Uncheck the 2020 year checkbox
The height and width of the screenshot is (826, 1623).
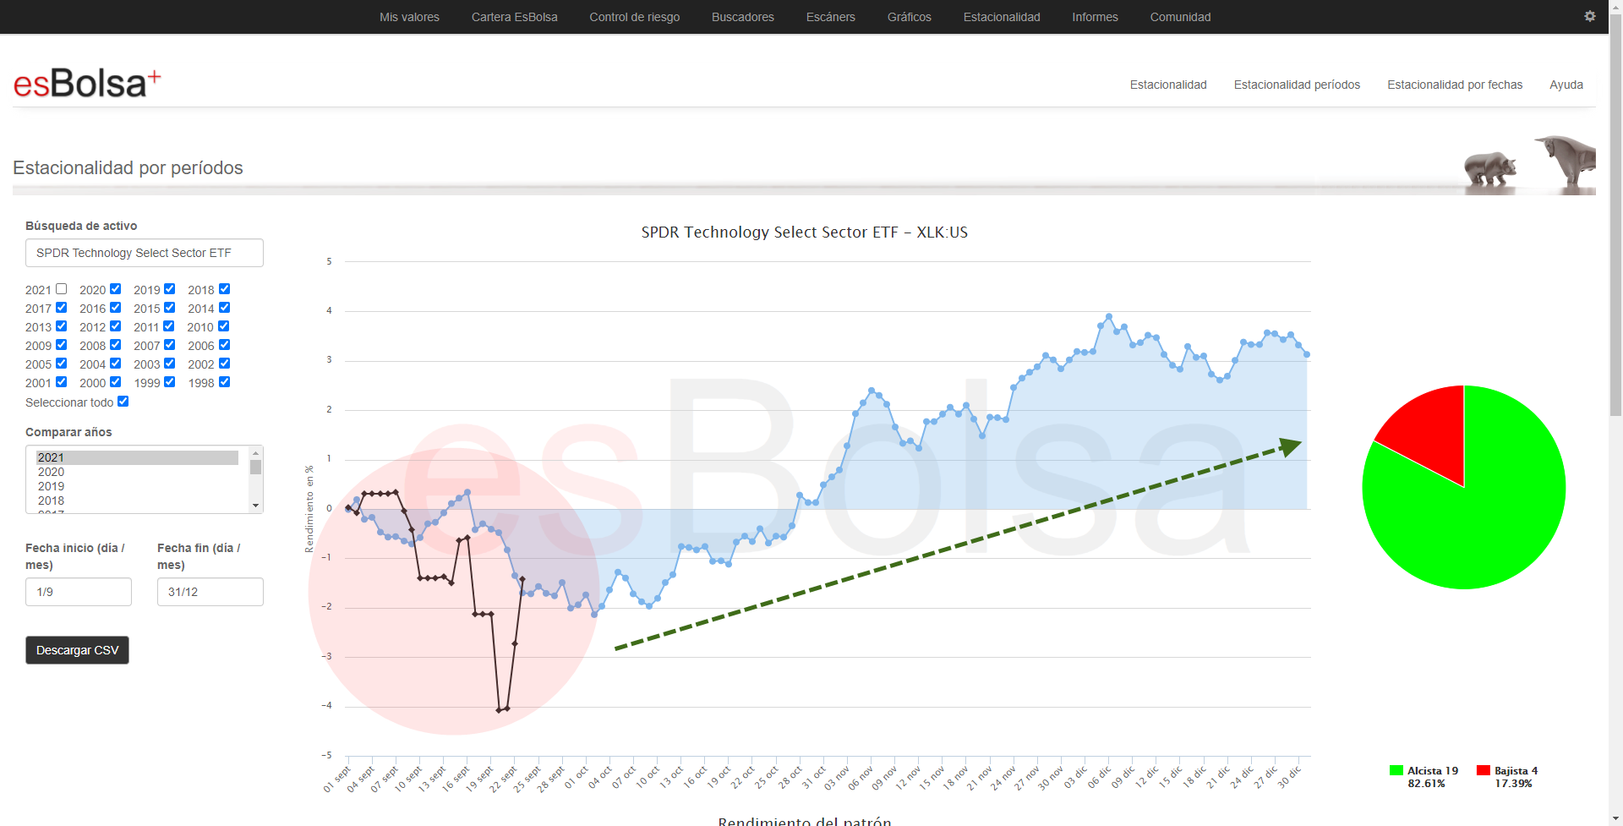click(115, 289)
